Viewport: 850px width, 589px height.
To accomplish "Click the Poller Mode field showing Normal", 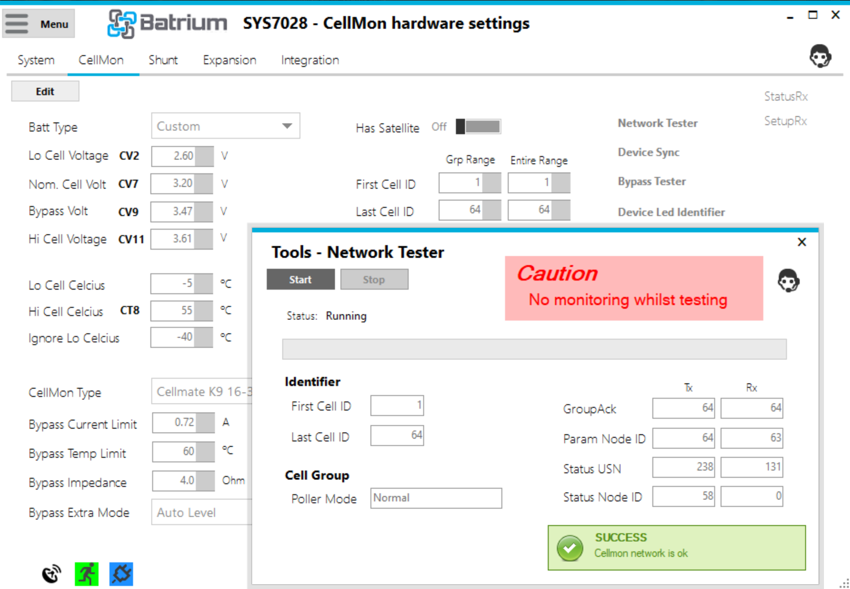I will pyautogui.click(x=435, y=498).
